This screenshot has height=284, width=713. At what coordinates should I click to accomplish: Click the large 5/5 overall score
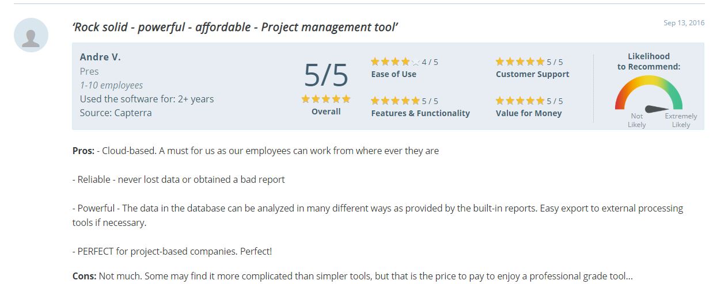326,75
